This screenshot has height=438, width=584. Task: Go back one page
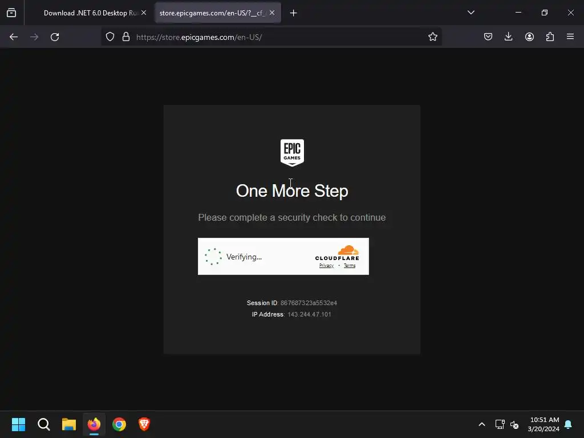coord(14,37)
